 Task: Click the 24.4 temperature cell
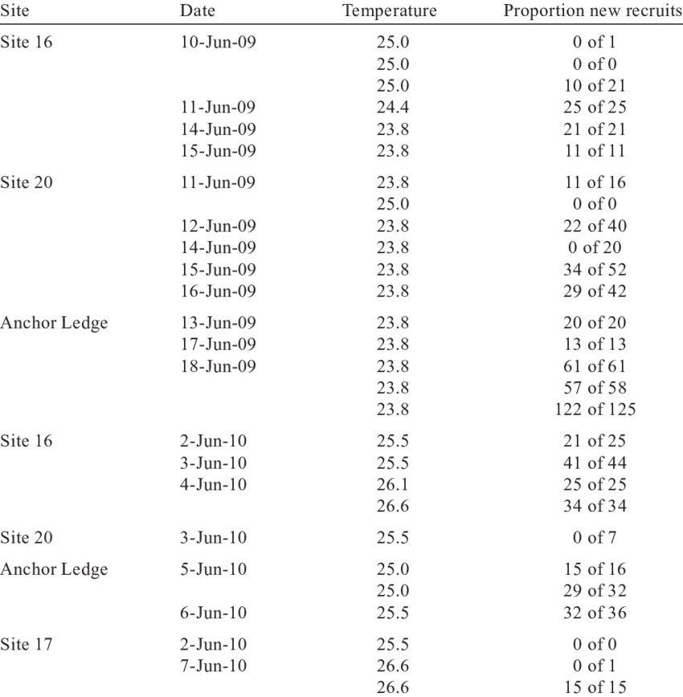click(x=393, y=107)
